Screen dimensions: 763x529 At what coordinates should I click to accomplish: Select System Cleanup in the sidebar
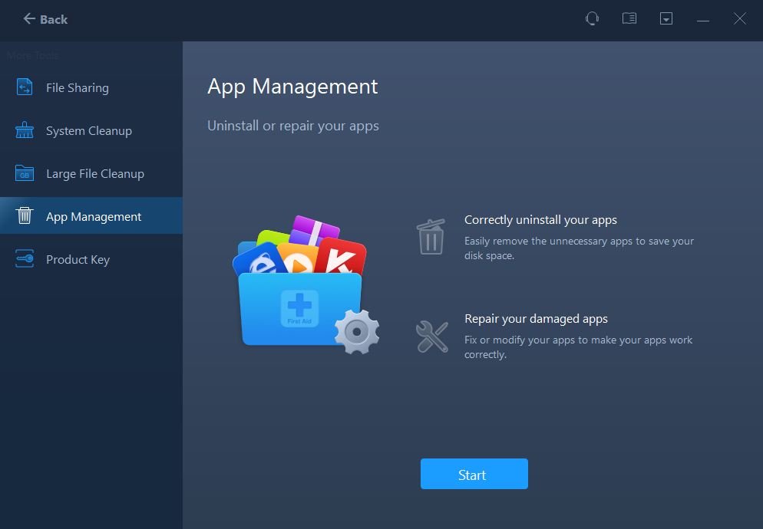click(91, 131)
